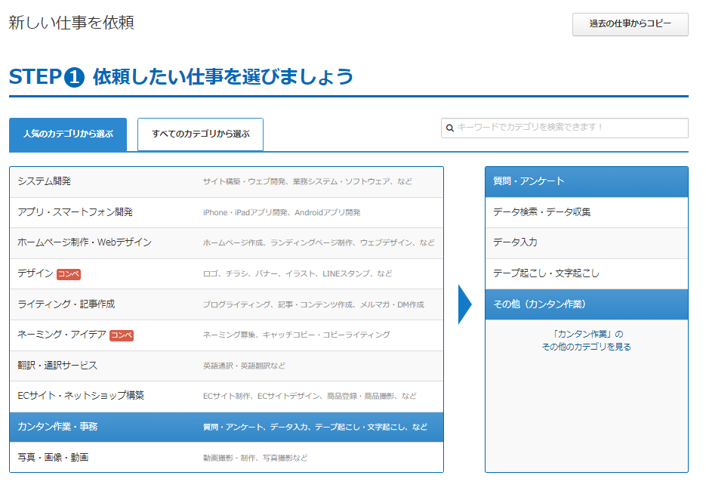Click 過去の仕事からコピー button

click(630, 24)
